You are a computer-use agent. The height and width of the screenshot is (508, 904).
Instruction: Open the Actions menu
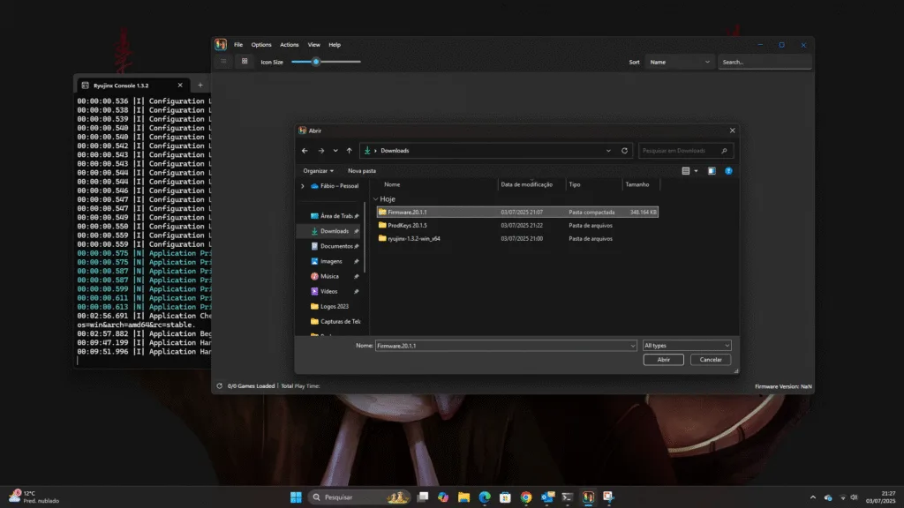290,45
